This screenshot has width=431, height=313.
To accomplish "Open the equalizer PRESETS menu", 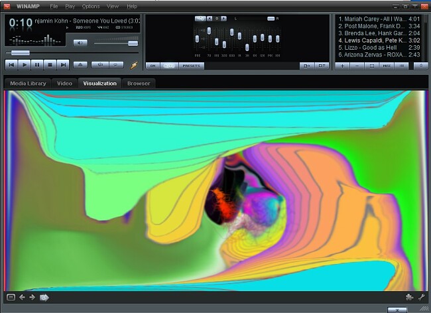I will click(x=192, y=66).
